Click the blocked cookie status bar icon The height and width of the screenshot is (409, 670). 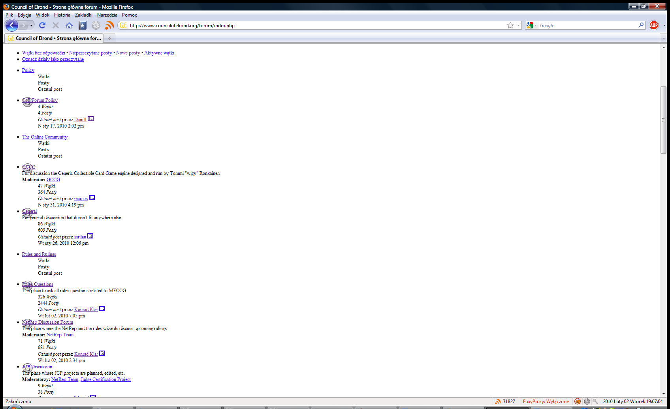pyautogui.click(x=578, y=401)
